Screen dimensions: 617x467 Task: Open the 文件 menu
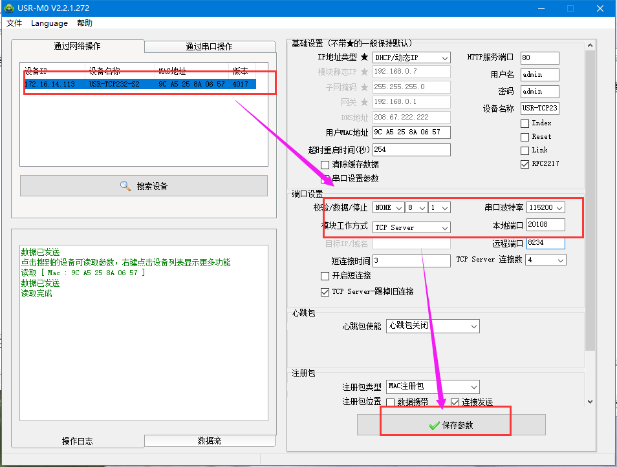14,23
